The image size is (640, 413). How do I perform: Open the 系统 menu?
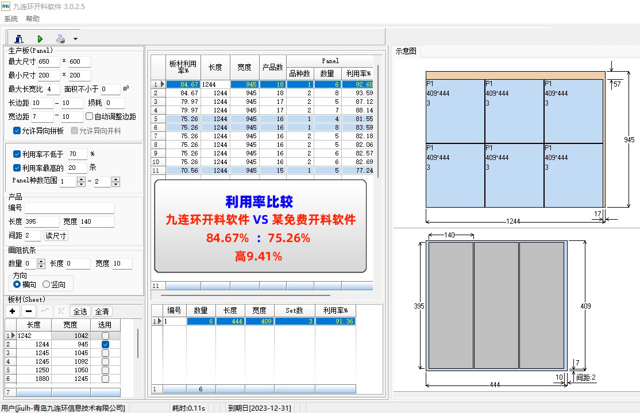(x=11, y=19)
